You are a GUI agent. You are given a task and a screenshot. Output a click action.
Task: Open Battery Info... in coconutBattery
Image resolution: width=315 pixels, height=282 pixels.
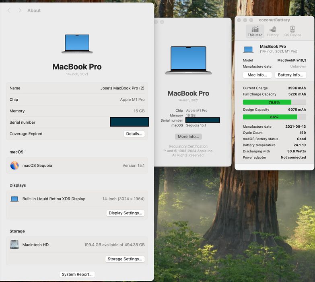click(x=290, y=75)
